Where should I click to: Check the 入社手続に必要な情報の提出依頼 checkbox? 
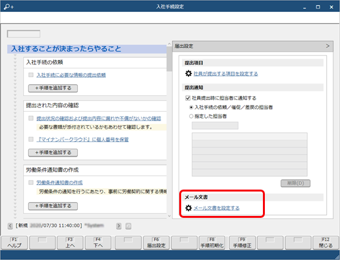(31, 75)
